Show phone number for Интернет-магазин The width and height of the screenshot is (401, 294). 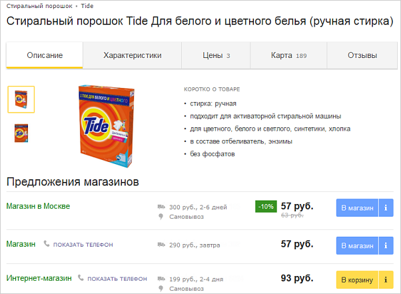click(117, 279)
